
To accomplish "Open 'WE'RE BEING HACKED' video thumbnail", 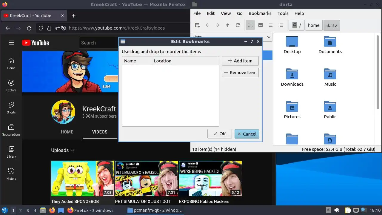I will (x=210, y=179).
